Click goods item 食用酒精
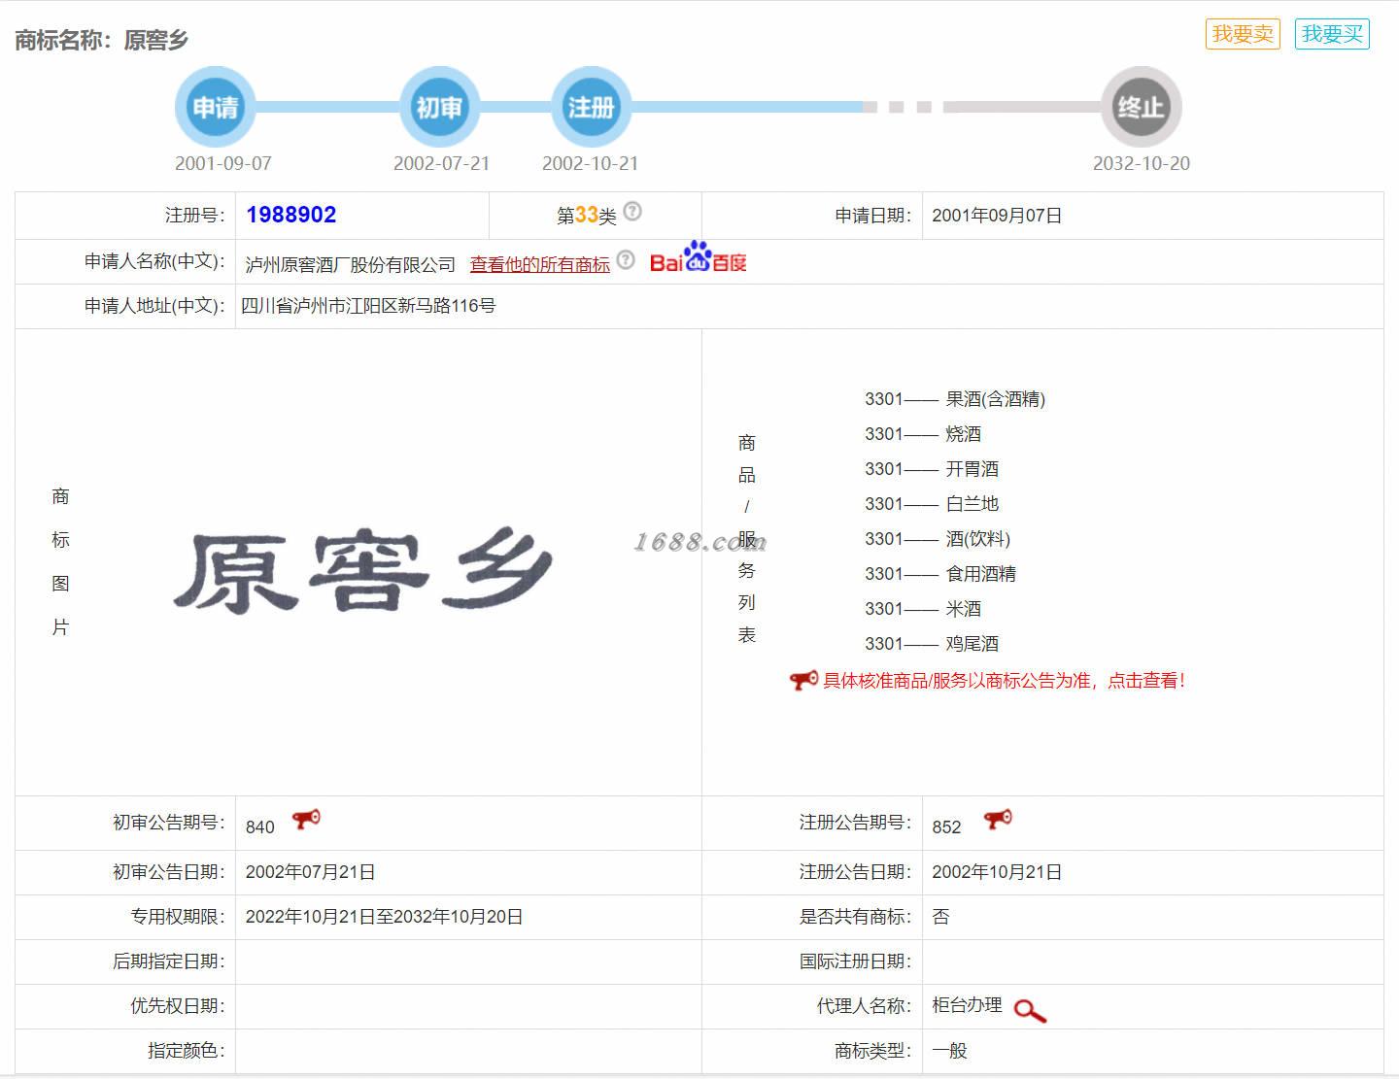This screenshot has width=1399, height=1079. (981, 574)
